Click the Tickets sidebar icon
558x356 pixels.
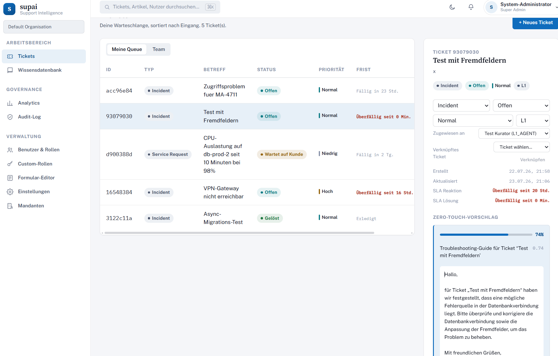(x=10, y=56)
